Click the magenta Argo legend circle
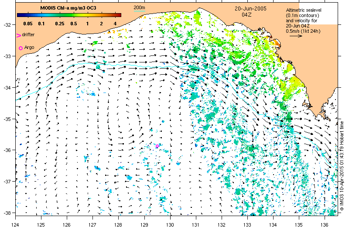This screenshot has width=349, height=227. [x=21, y=48]
